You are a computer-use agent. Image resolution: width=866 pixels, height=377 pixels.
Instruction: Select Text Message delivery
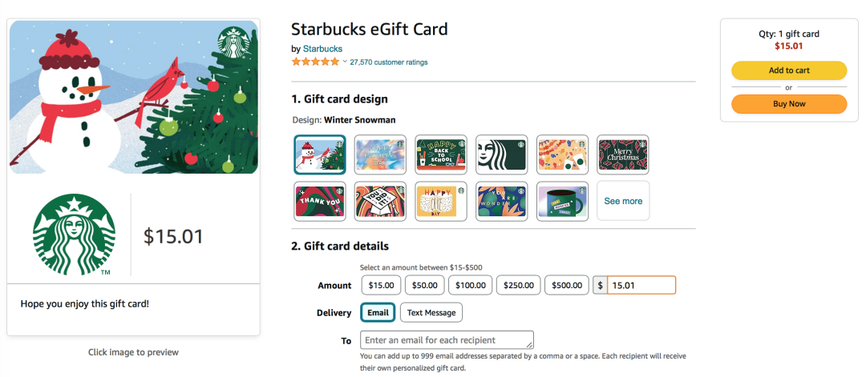click(x=431, y=312)
